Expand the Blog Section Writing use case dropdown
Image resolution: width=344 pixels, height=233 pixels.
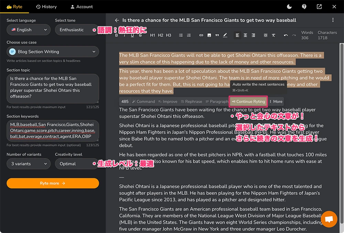(x=53, y=52)
